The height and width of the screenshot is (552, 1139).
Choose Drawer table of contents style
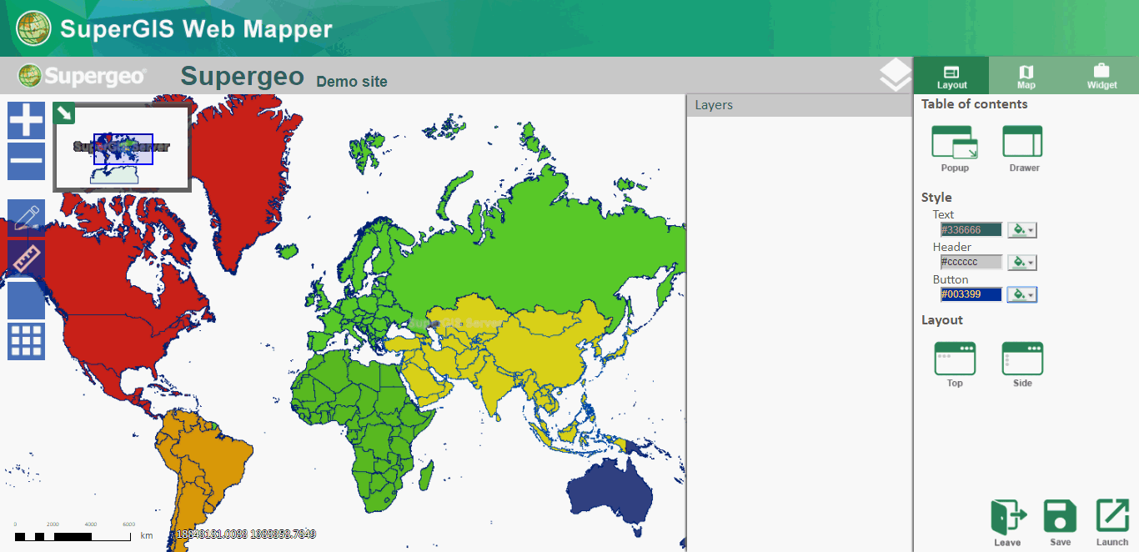pos(1023,149)
